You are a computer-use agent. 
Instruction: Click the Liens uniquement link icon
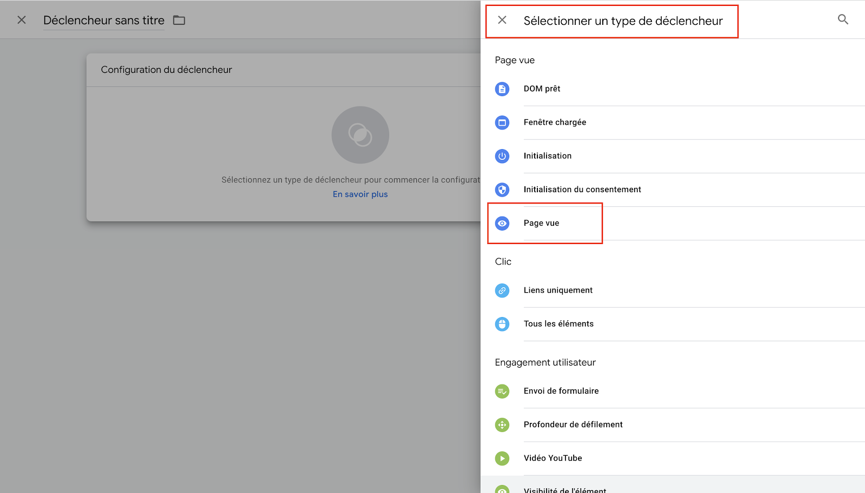tap(502, 291)
